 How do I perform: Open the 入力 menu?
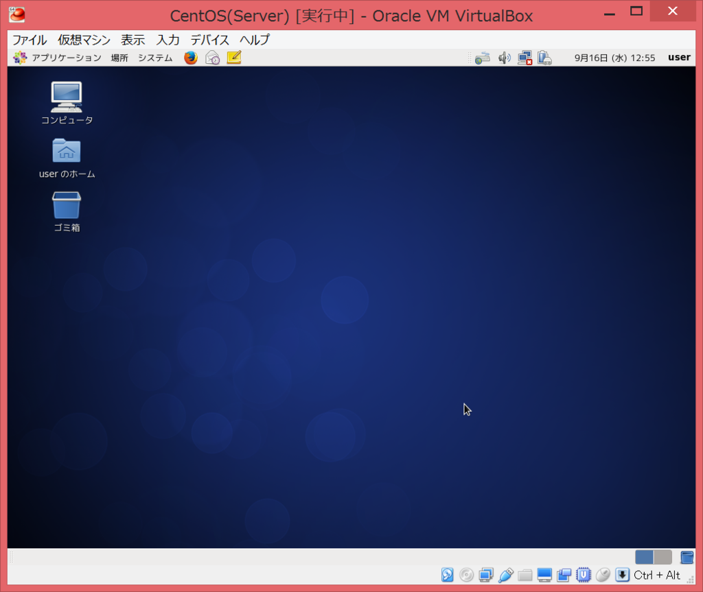(x=168, y=40)
